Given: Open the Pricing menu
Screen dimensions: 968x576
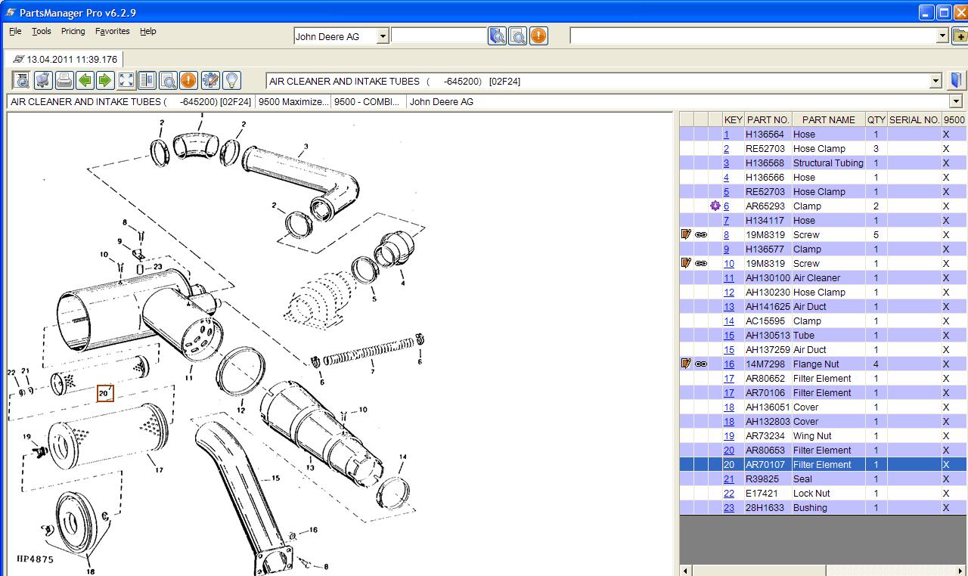Looking at the screenshot, I should [x=73, y=31].
